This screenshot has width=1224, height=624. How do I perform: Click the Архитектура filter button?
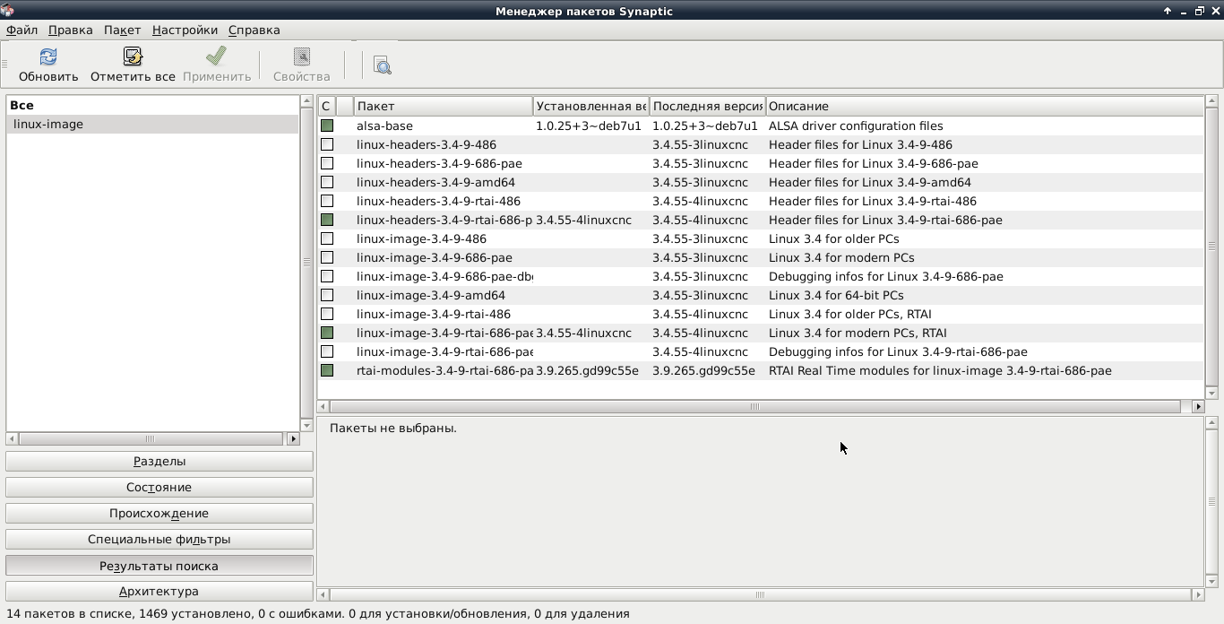coord(159,591)
